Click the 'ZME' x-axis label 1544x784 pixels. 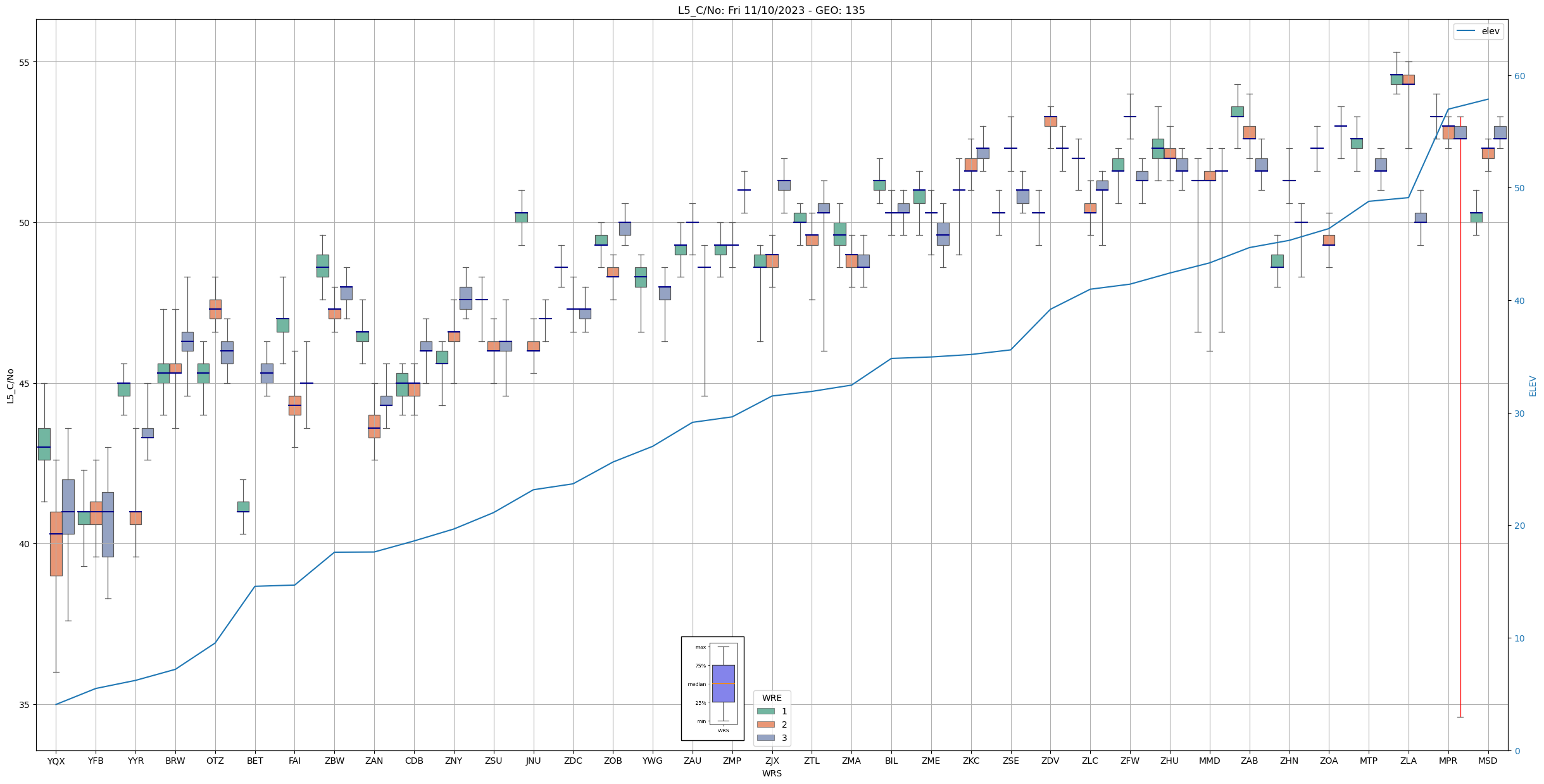point(931,761)
